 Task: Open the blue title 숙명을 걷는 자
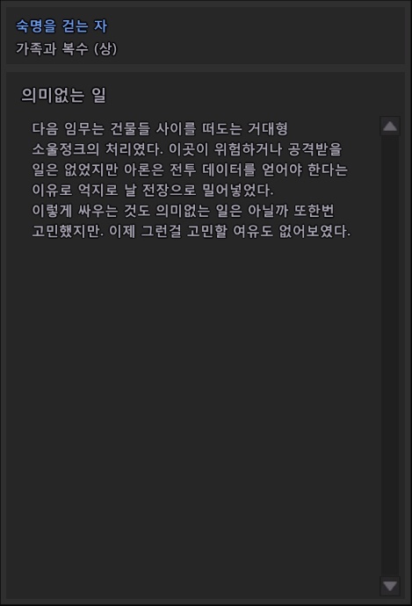click(61, 26)
